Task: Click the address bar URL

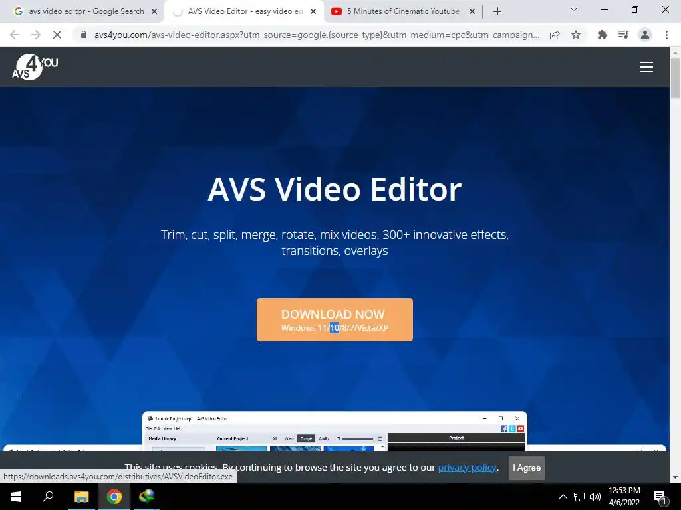Action: click(x=317, y=35)
